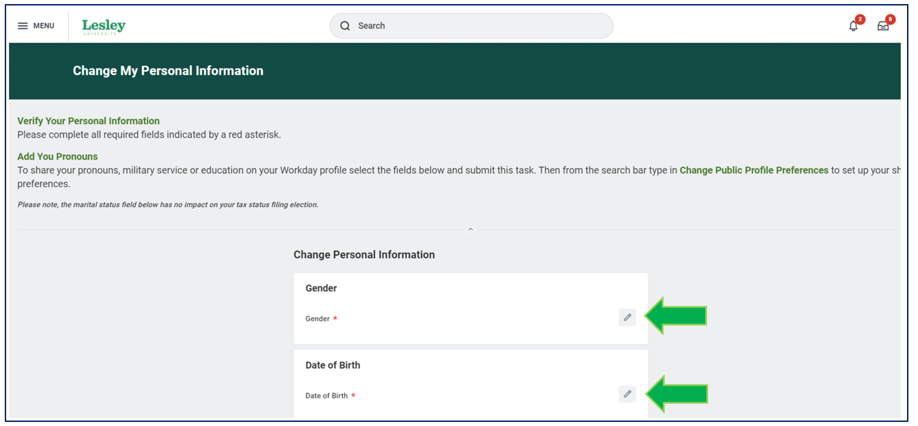The width and height of the screenshot is (918, 426).
Task: Click the Gender card heading
Action: [321, 288]
